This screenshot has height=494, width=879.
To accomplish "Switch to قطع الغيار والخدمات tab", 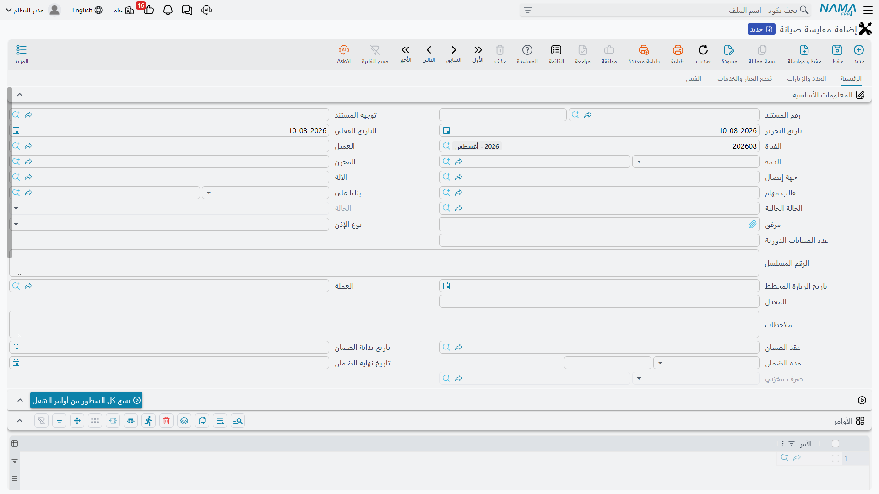I will coord(744,78).
